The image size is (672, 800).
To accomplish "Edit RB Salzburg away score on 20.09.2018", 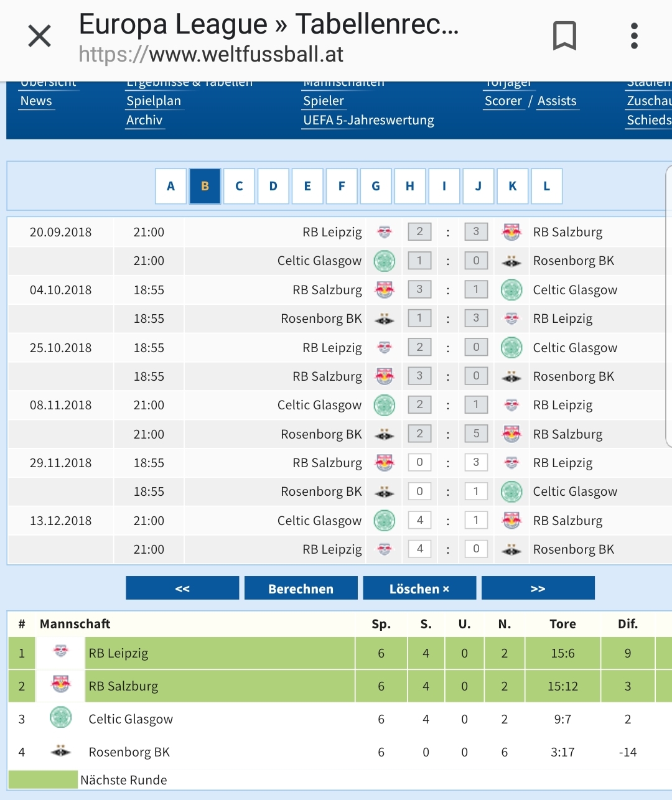I will 476,232.
